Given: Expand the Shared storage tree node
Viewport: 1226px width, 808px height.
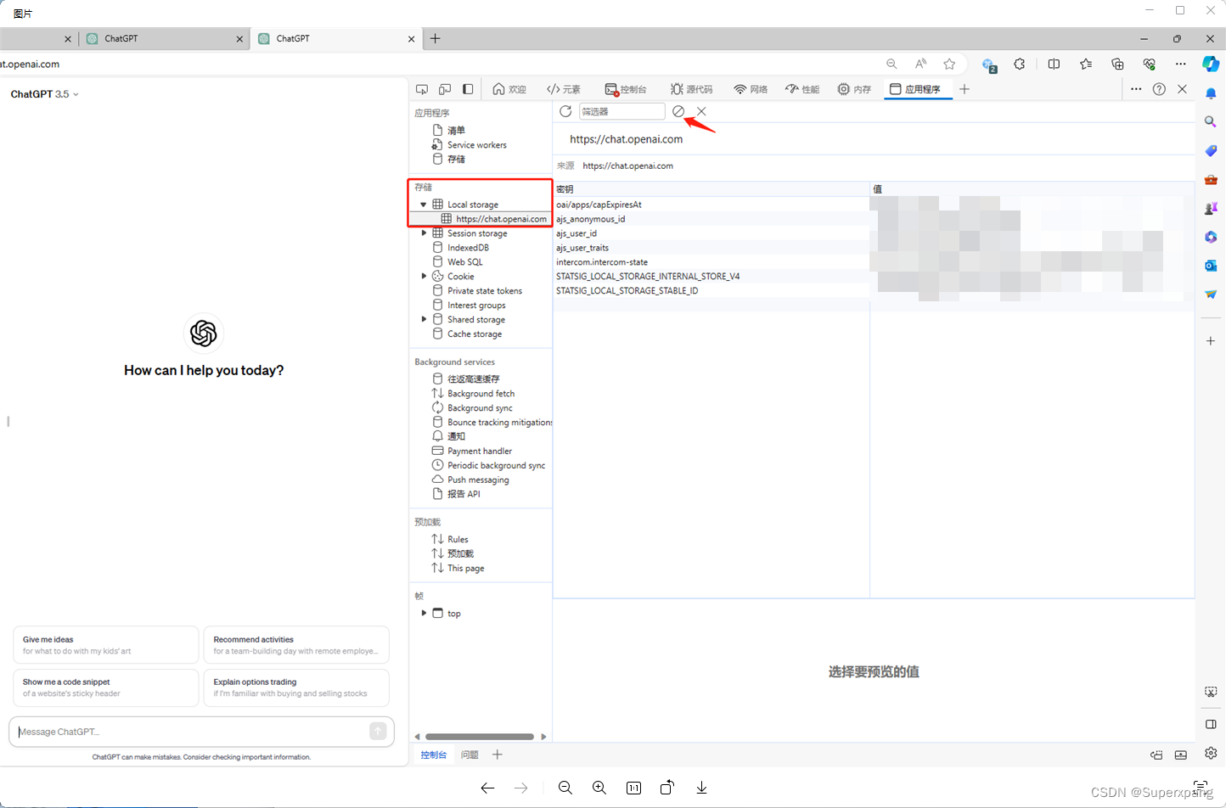Looking at the screenshot, I should coord(424,319).
